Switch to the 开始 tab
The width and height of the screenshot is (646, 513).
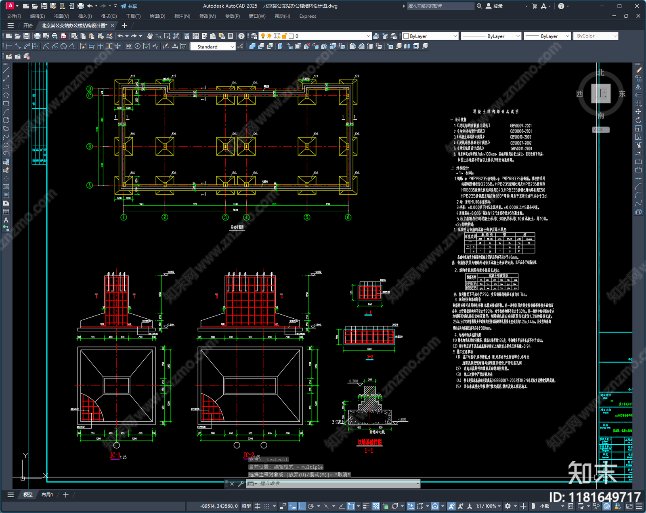tap(28, 25)
